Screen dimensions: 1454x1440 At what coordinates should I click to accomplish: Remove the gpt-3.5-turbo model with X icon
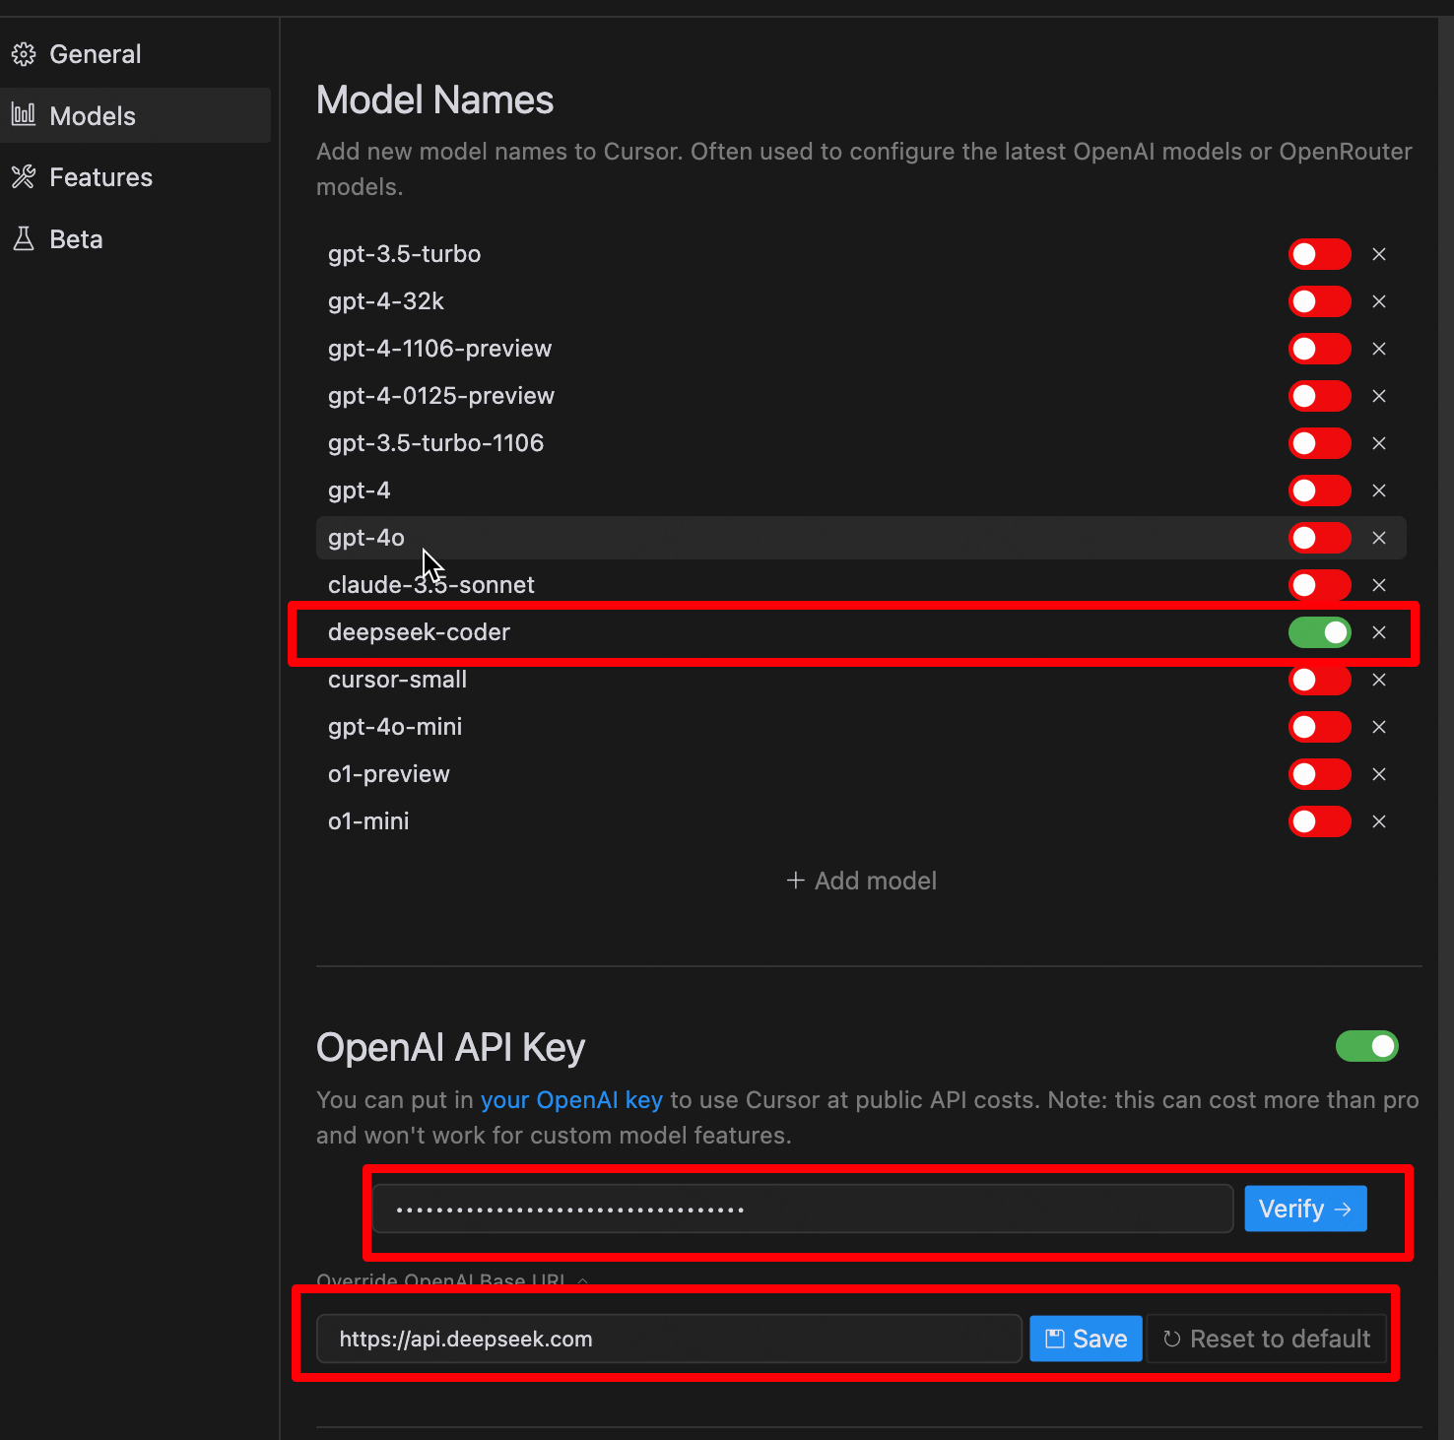tap(1379, 254)
